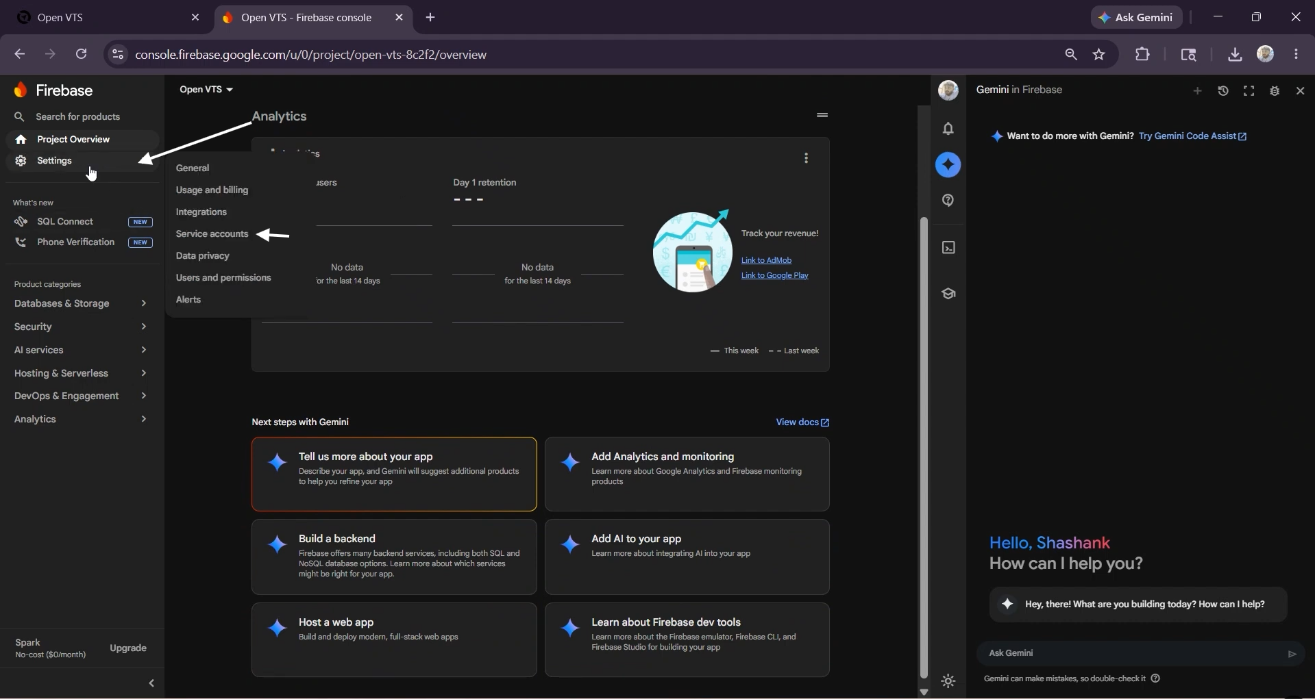Screen dimensions: 1315x699
Task: Open Learn about Firebase dev tools card
Action: tap(687, 640)
